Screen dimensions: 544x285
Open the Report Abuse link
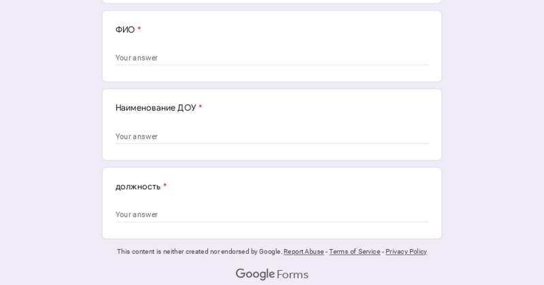tap(303, 252)
